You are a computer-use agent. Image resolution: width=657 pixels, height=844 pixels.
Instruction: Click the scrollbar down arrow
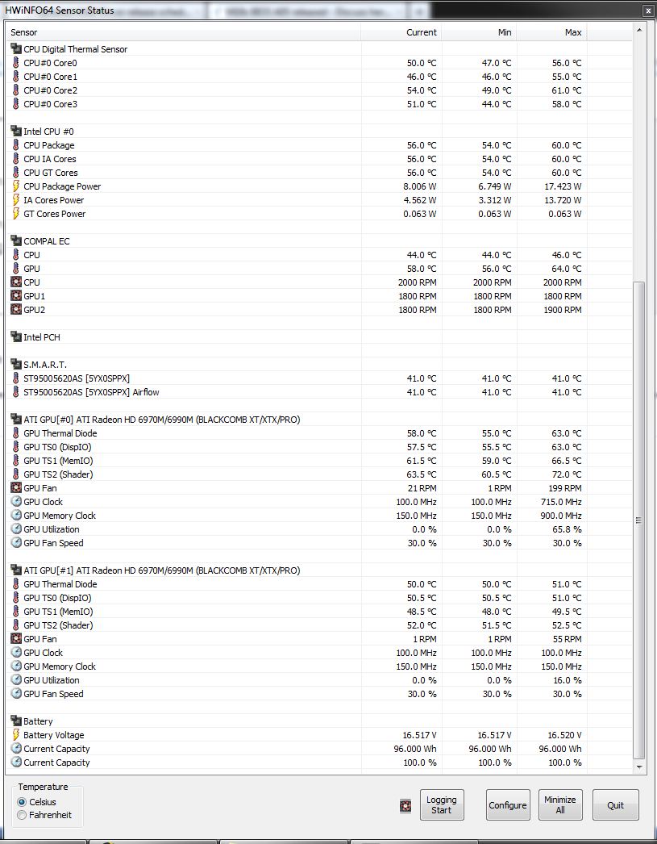pos(638,767)
